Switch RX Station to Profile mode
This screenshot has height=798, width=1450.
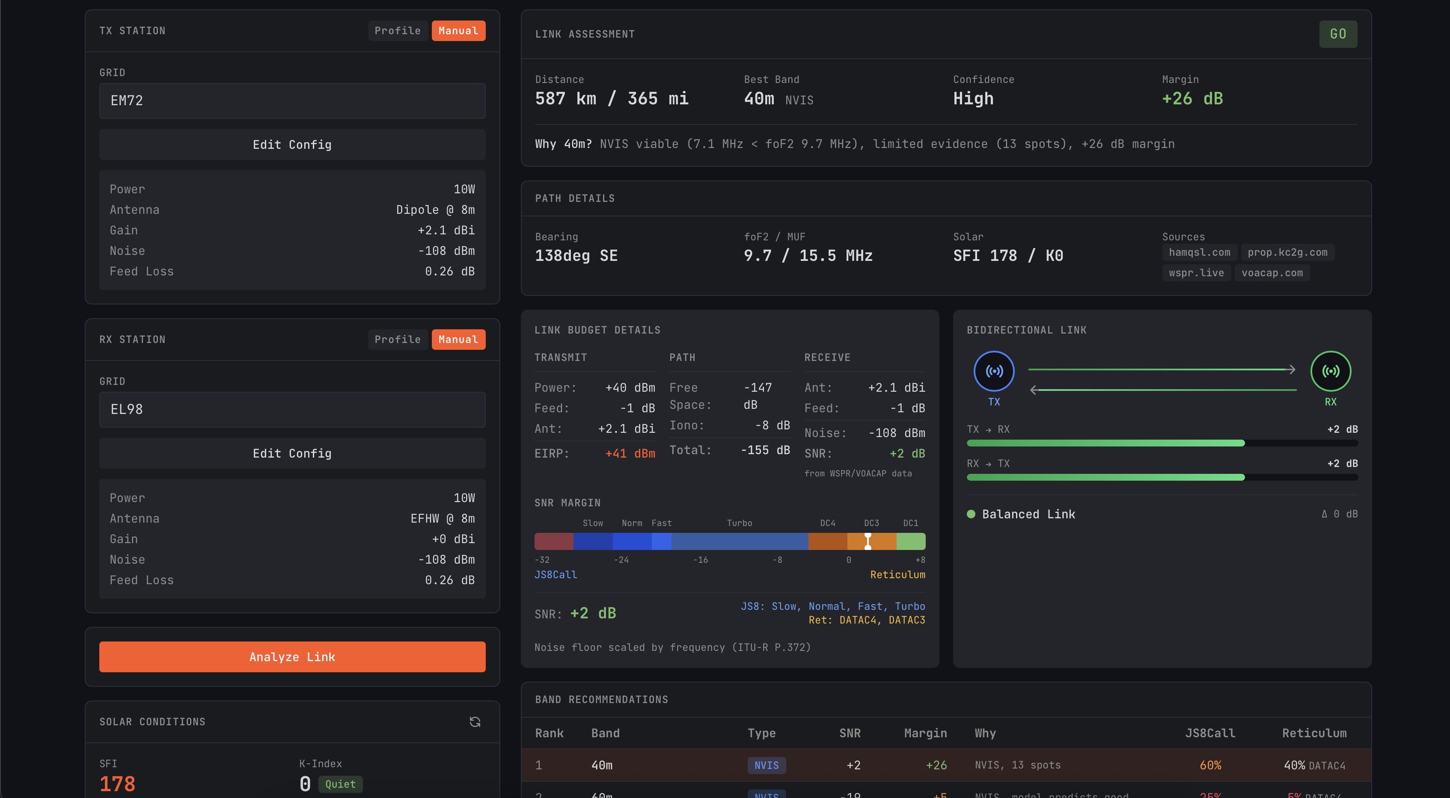coord(398,339)
